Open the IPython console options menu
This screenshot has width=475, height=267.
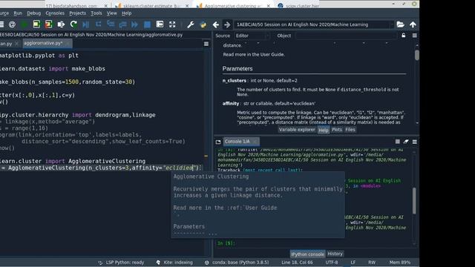coord(414,142)
